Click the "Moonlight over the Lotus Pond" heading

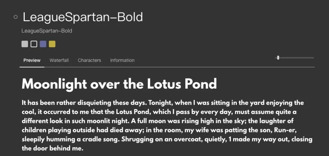coord(119,84)
